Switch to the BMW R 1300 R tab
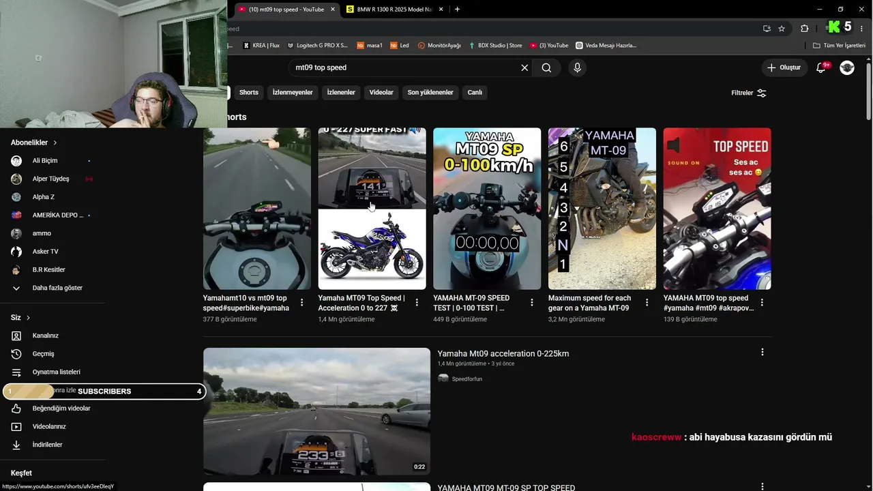873x491 pixels. [395, 10]
